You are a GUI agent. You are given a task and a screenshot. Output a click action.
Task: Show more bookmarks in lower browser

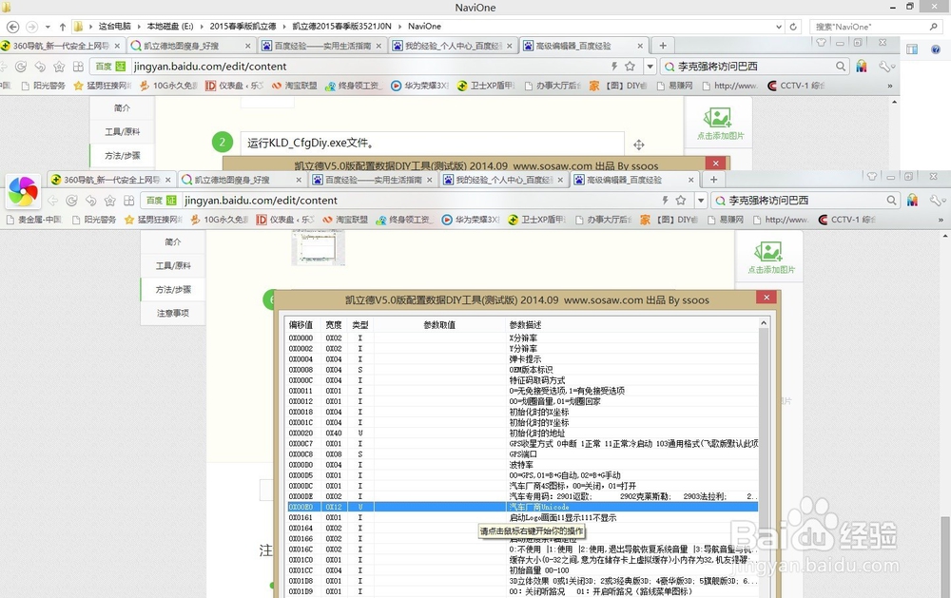(941, 220)
